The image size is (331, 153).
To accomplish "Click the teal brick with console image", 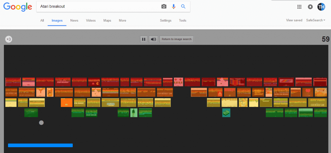I will pyautogui.click(x=226, y=113).
